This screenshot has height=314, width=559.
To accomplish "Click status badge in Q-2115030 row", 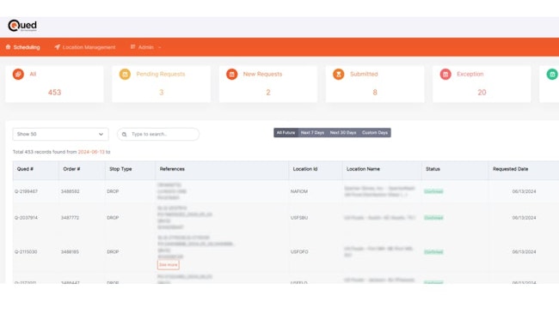I will point(433,251).
